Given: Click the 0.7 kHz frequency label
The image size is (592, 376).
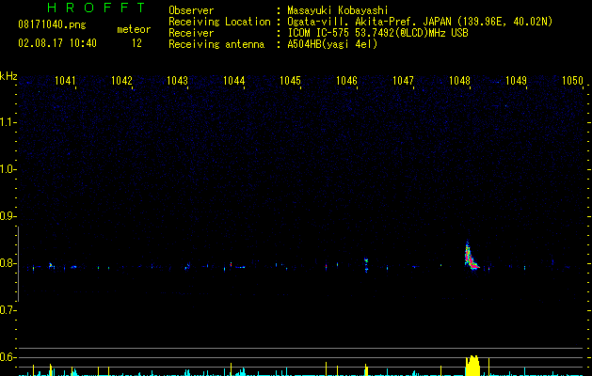Looking at the screenshot, I should click(x=8, y=310).
